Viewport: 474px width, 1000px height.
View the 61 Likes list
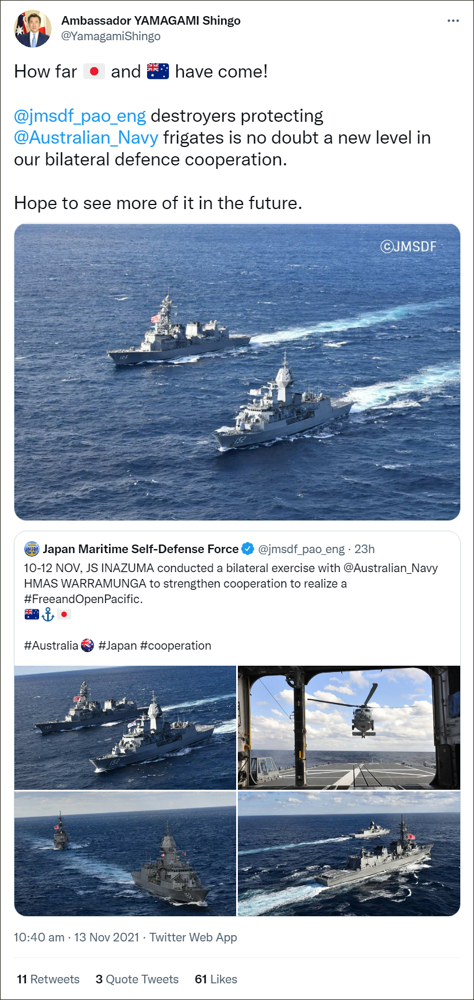pyautogui.click(x=216, y=979)
